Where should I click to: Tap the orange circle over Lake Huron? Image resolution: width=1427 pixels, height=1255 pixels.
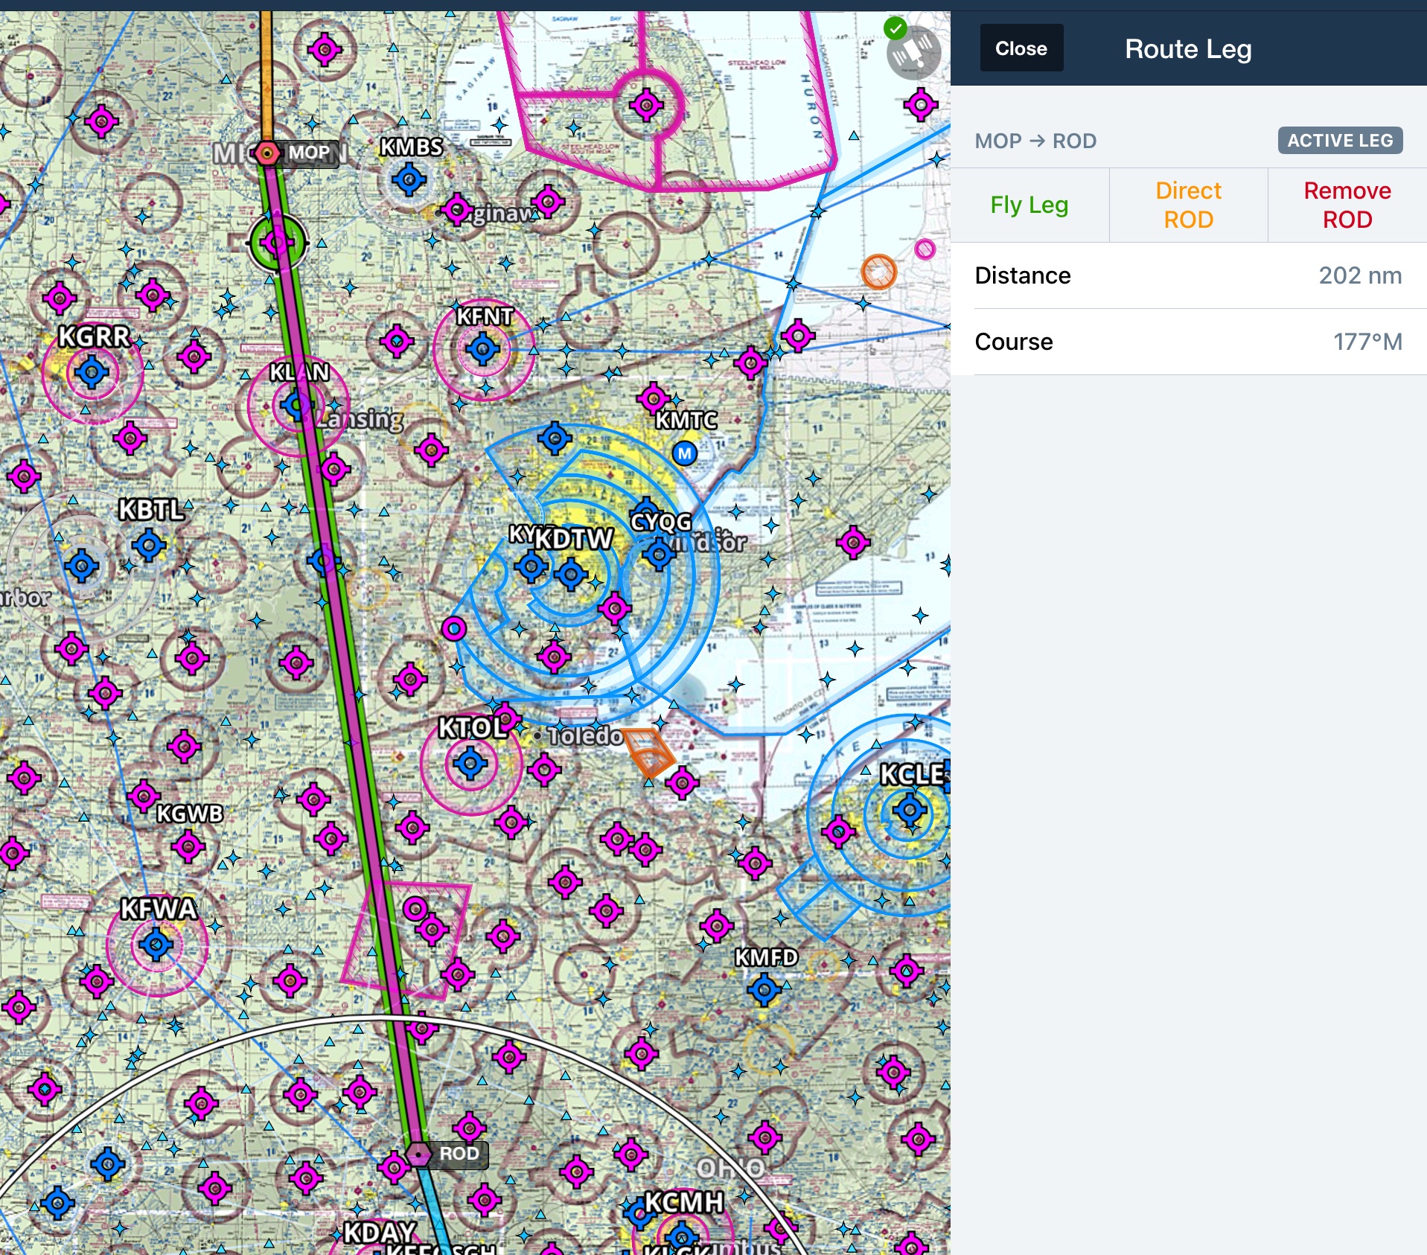(878, 272)
